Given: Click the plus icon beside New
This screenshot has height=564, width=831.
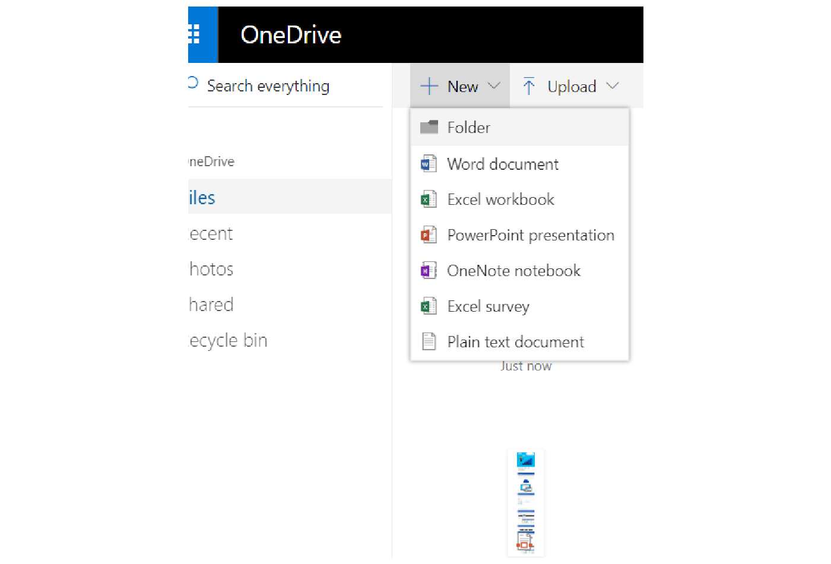Looking at the screenshot, I should tap(429, 86).
